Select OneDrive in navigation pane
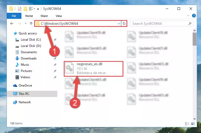 click(x=25, y=86)
